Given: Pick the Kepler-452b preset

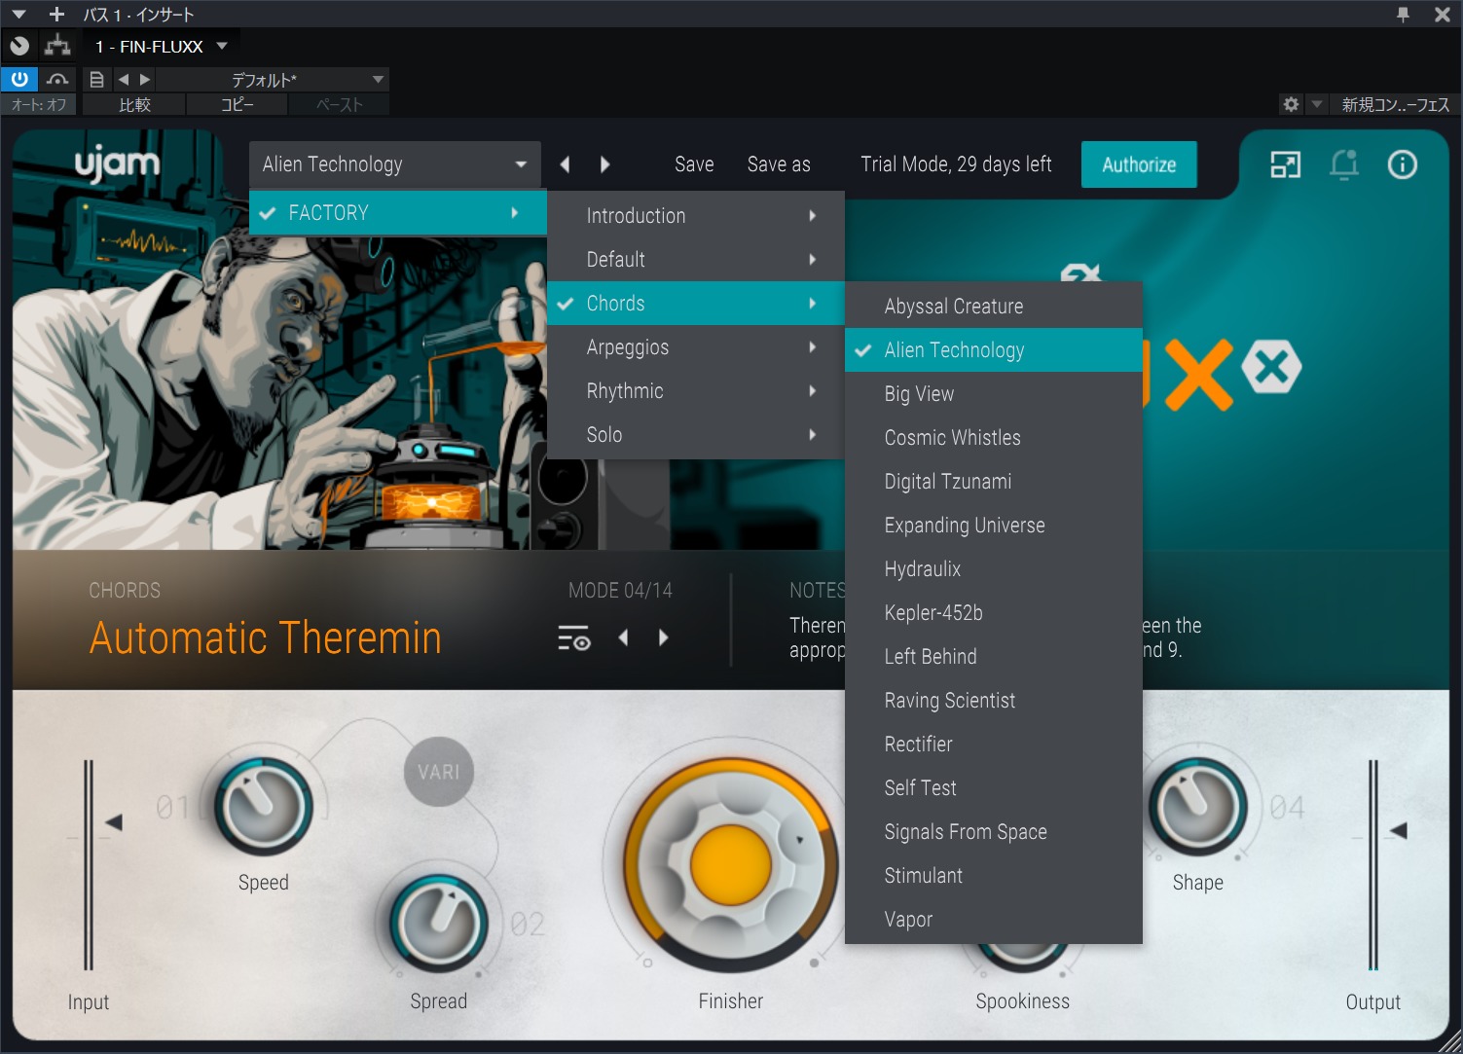Looking at the screenshot, I should 994,613.
